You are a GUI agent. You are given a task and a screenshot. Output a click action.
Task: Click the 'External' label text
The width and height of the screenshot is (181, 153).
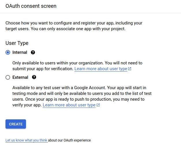pos(20,77)
